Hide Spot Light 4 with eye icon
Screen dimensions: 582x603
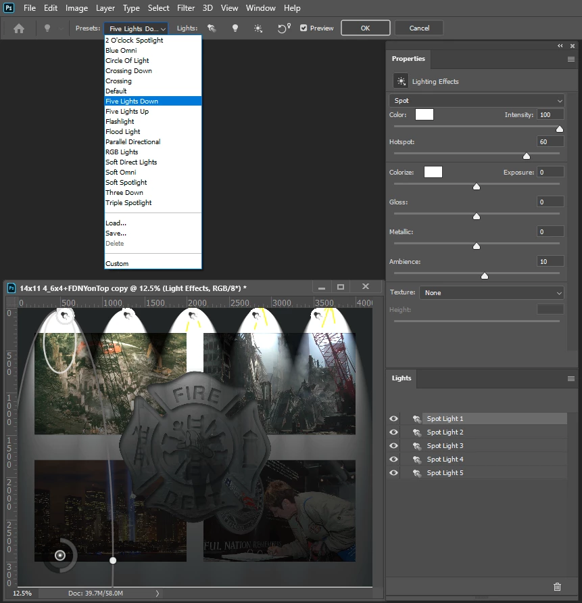click(x=394, y=459)
